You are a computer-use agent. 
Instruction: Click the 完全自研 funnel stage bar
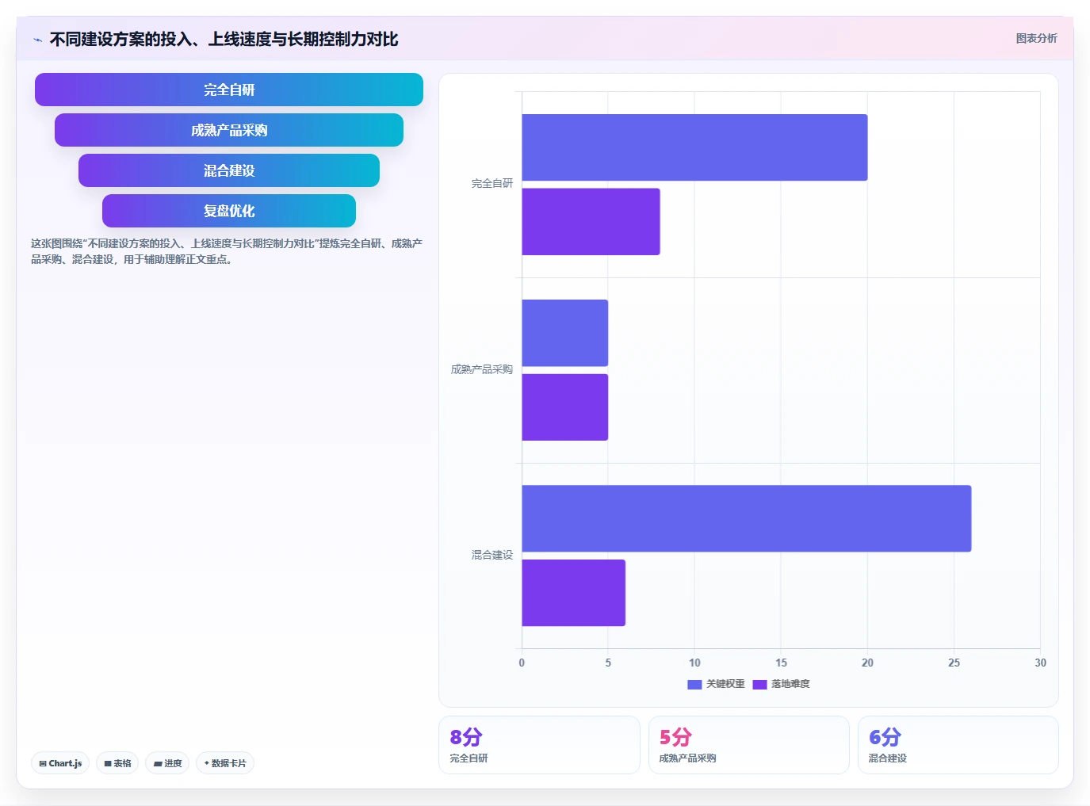(229, 90)
